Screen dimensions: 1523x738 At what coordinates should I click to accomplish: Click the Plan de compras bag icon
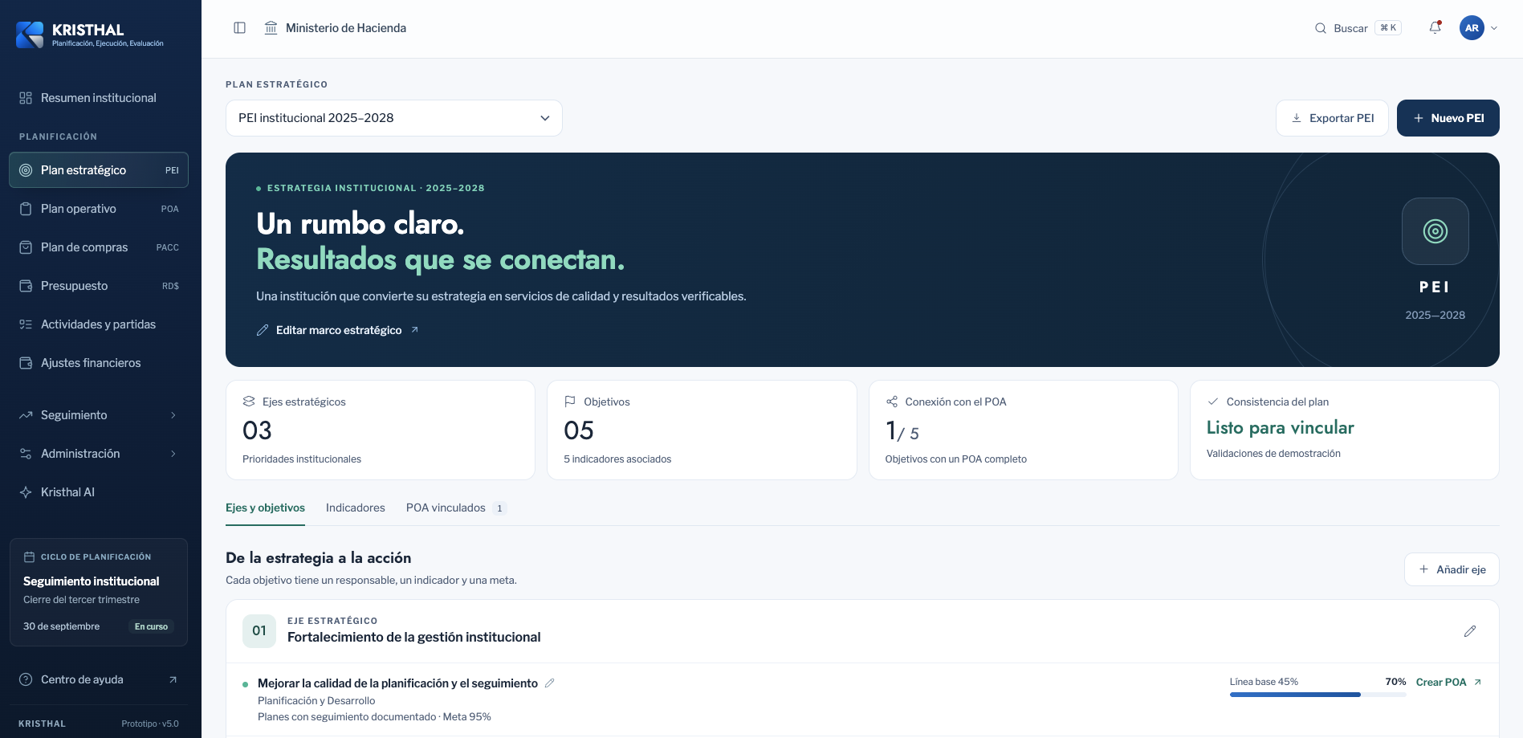26,247
